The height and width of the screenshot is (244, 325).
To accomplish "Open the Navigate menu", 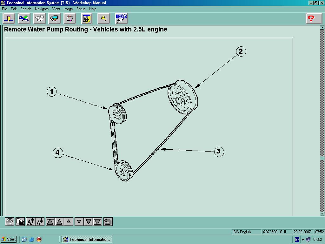I will [42, 9].
